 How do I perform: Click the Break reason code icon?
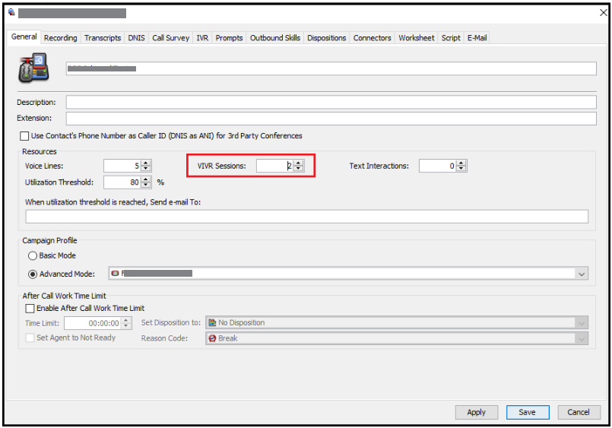click(x=212, y=338)
